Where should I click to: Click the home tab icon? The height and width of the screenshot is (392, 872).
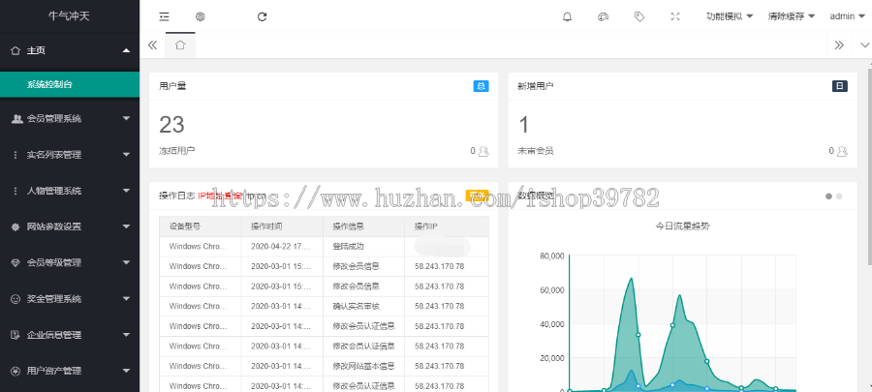coord(180,45)
